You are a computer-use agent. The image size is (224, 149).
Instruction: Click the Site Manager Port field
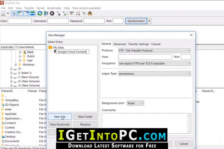[186, 57]
